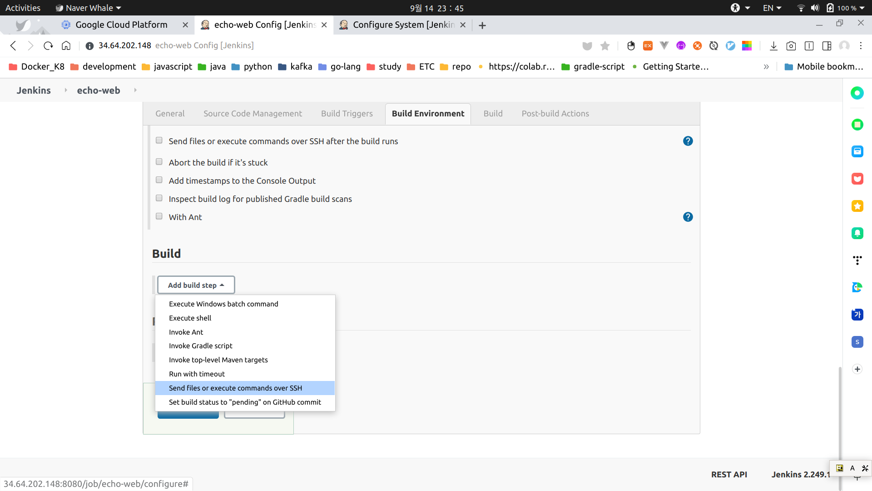872x491 pixels.
Task: Click the screenshot capture camera icon
Action: point(791,45)
